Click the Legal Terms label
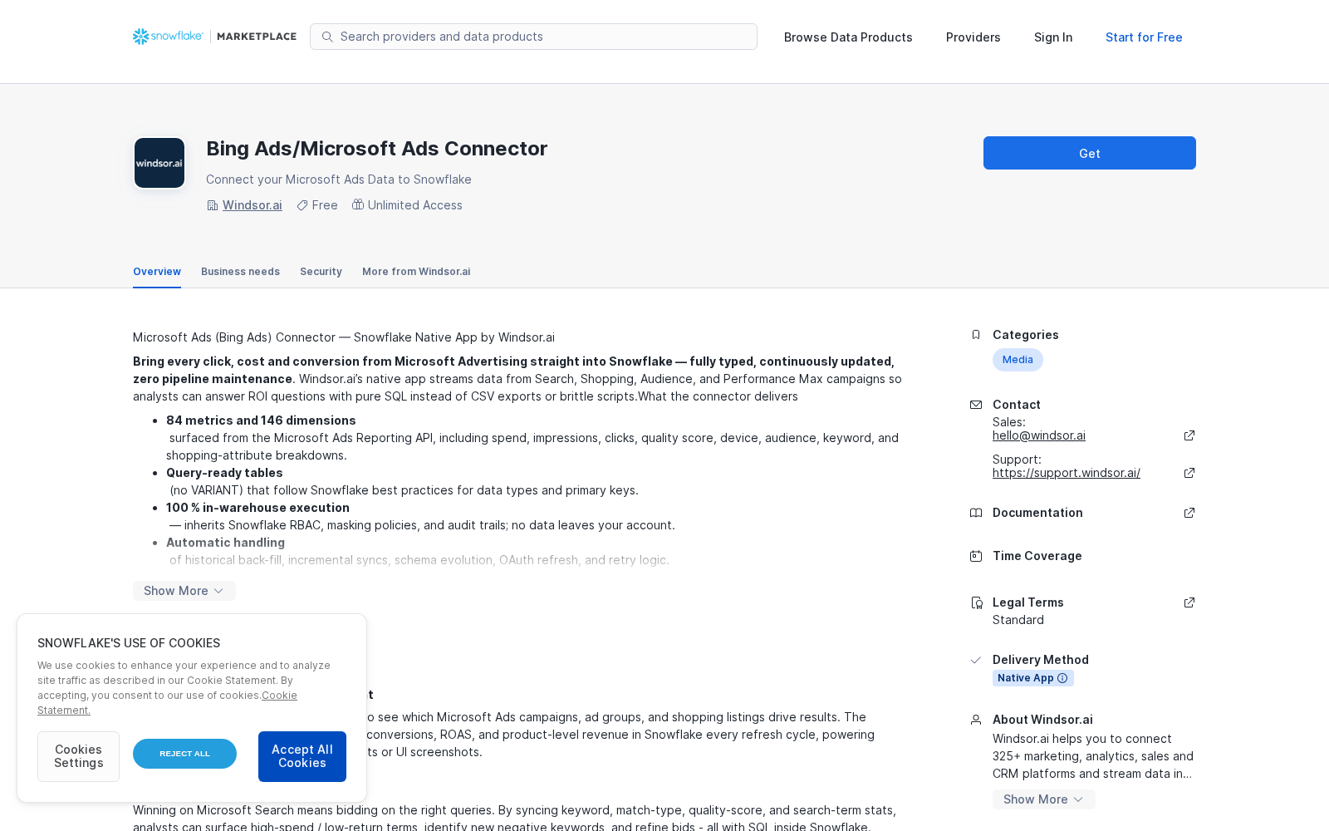The image size is (1329, 831). coord(1028,602)
